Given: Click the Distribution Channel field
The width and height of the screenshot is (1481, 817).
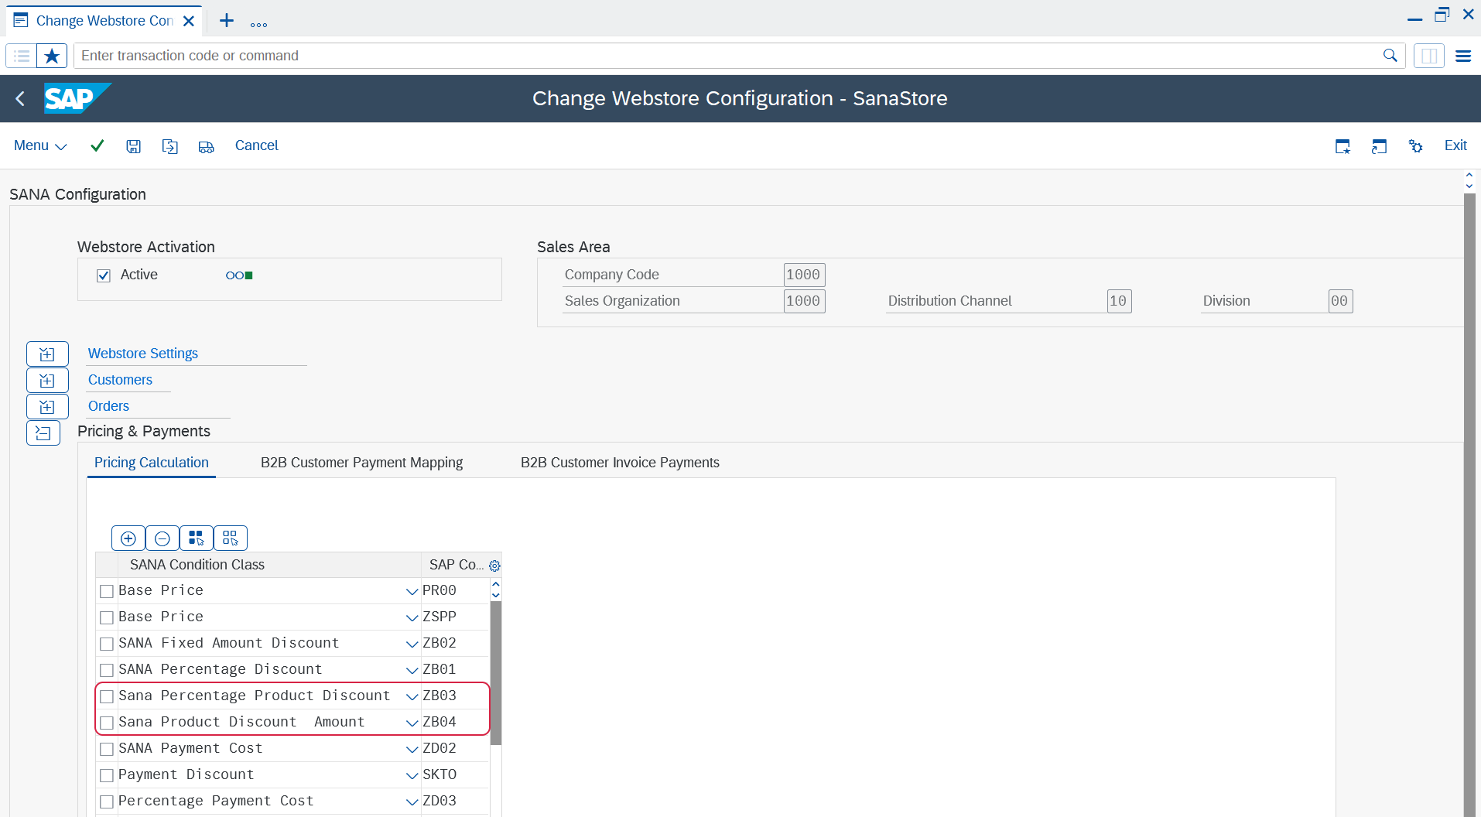Looking at the screenshot, I should pos(1119,301).
